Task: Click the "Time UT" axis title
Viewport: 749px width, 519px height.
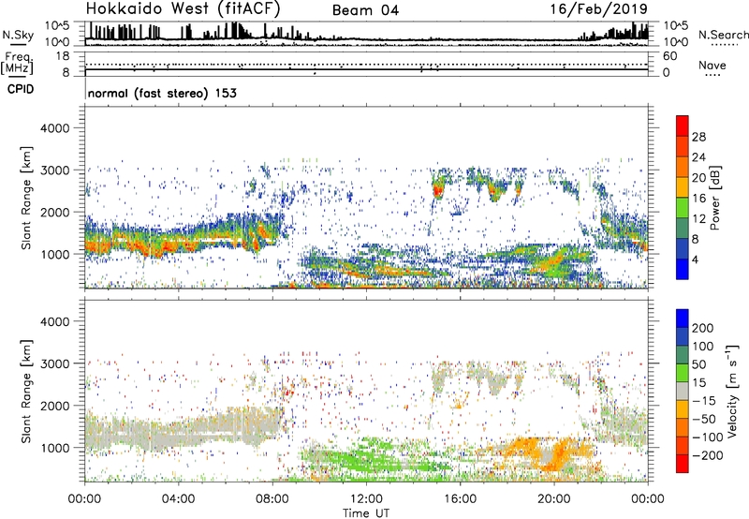Action: (x=366, y=513)
